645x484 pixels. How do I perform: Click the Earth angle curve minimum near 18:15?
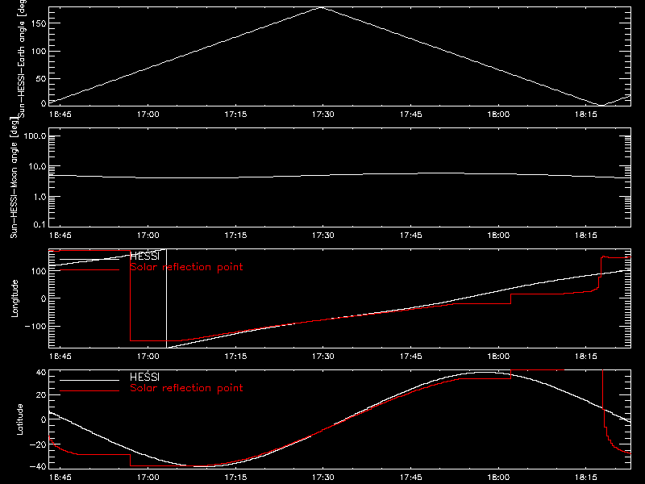[601, 106]
